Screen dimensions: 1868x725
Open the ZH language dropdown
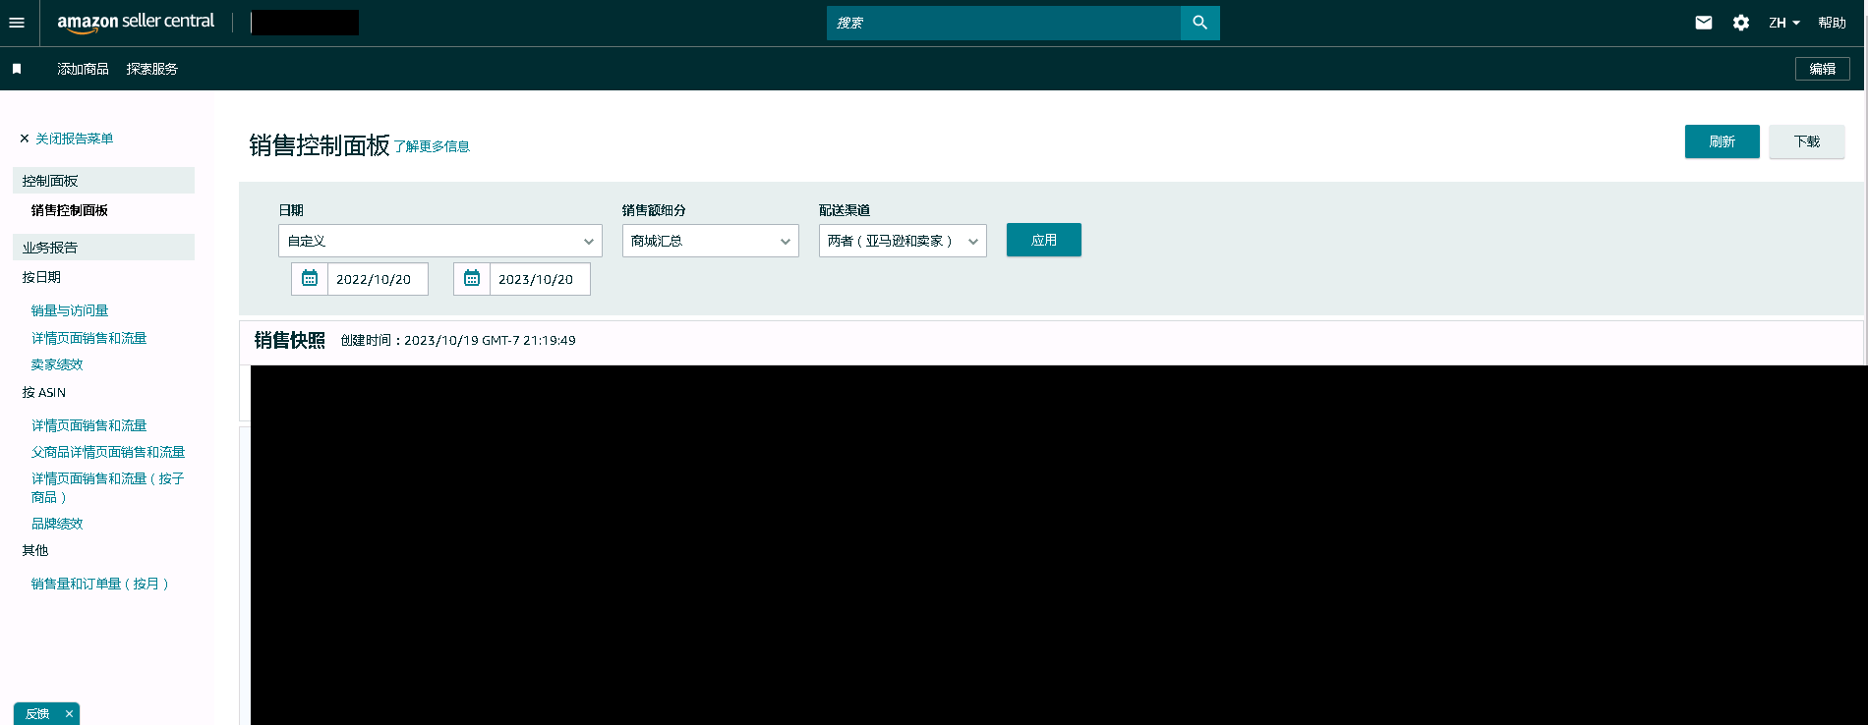[x=1784, y=23]
